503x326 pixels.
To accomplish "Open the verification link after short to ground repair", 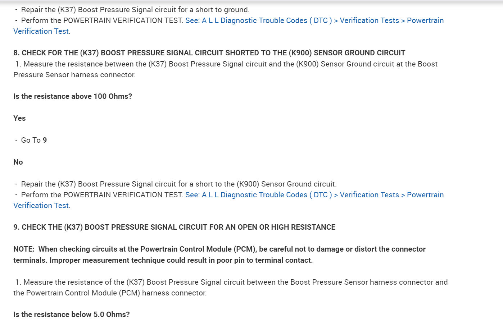I will point(314,20).
